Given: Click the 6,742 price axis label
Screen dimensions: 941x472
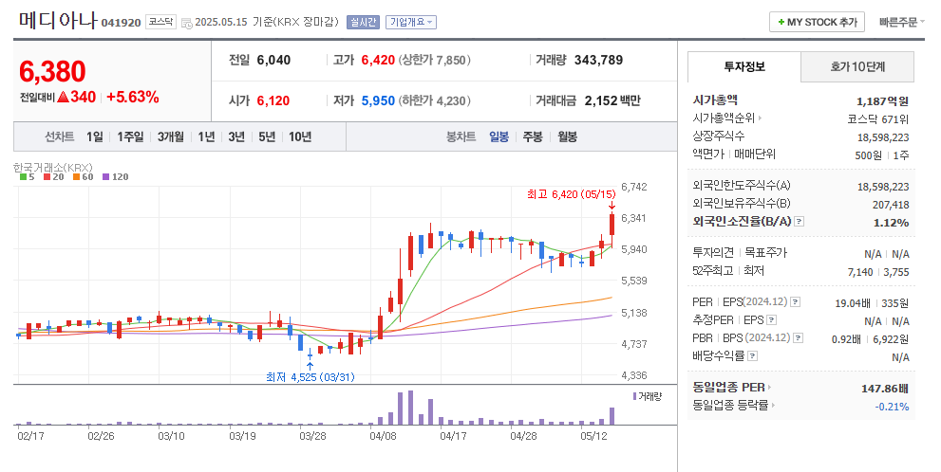Looking at the screenshot, I should [x=634, y=187].
